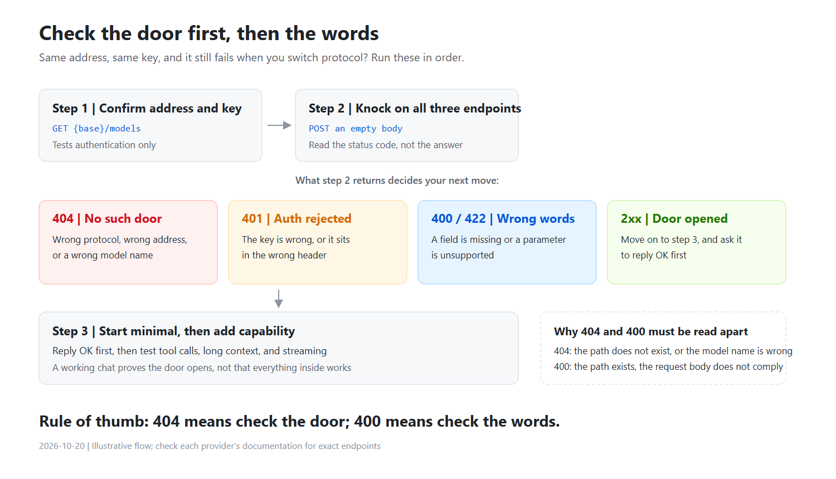Click the down arrow above Step 3

point(279,299)
